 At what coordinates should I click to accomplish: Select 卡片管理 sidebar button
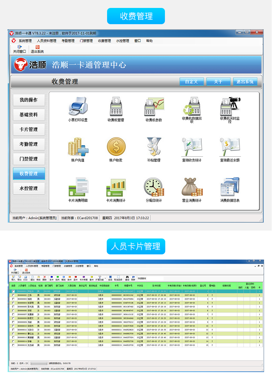pos(29,129)
